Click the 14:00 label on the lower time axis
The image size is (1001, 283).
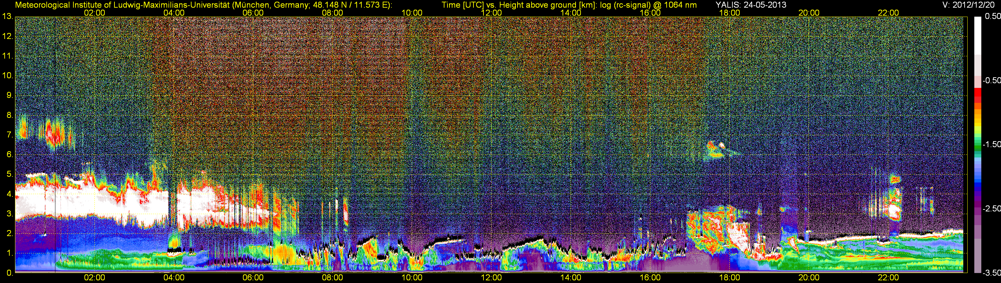pos(571,278)
